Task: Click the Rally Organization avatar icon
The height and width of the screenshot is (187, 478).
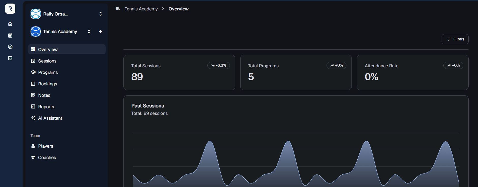Action: point(36,14)
